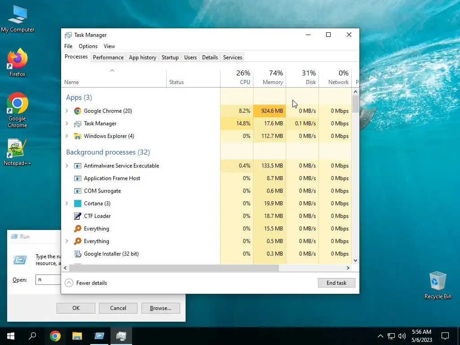Click the horizontal scrollbar thumb
Screen dimensions: 460x345
tap(173, 268)
